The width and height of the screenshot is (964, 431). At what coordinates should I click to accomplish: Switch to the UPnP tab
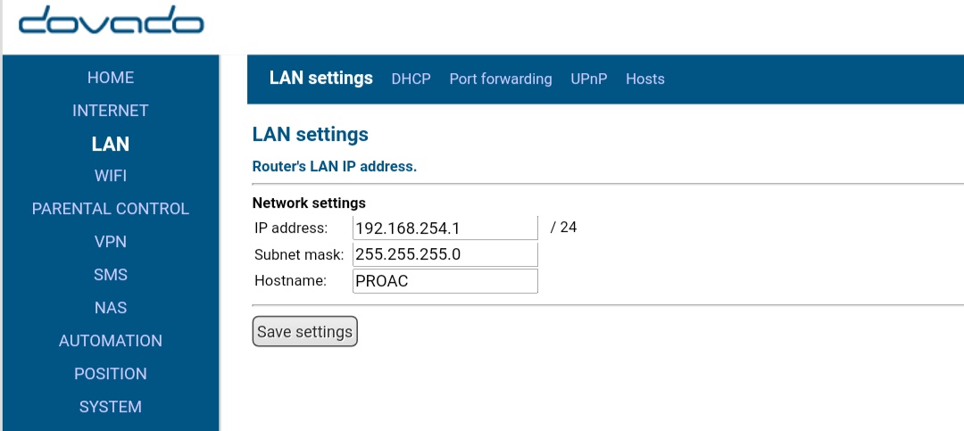pyautogui.click(x=589, y=79)
